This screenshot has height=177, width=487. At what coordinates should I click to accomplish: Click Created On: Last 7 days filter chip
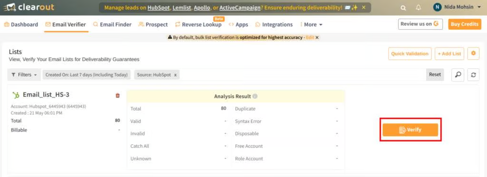[x=87, y=75]
